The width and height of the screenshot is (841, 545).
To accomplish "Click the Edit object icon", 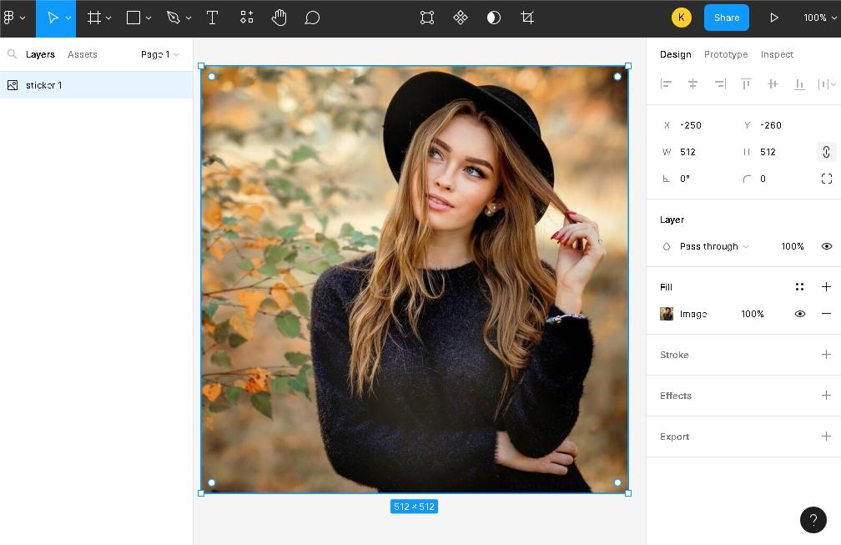I will coord(427,18).
